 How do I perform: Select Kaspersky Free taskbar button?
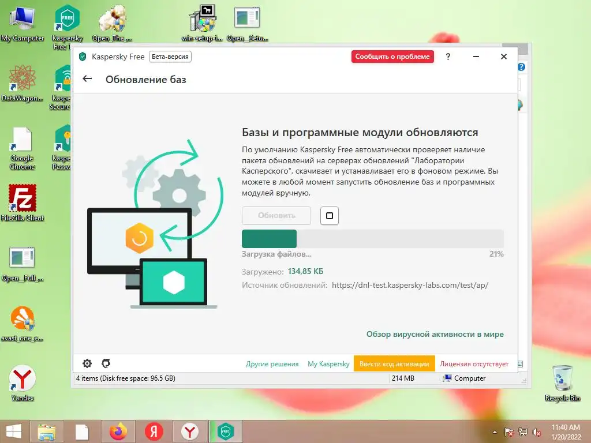226,431
